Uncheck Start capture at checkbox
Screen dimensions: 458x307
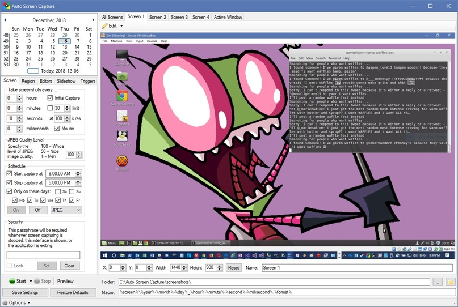9,173
